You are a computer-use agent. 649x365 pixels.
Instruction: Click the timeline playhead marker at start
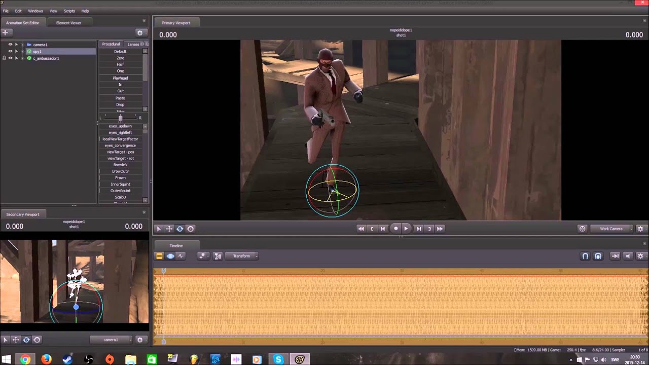[163, 271]
